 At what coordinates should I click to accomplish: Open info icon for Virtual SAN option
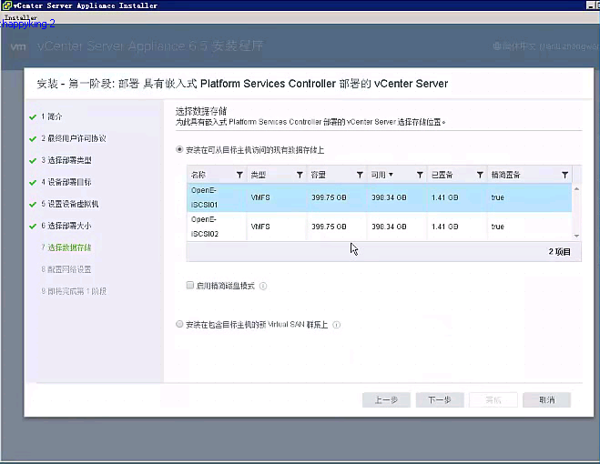point(336,325)
